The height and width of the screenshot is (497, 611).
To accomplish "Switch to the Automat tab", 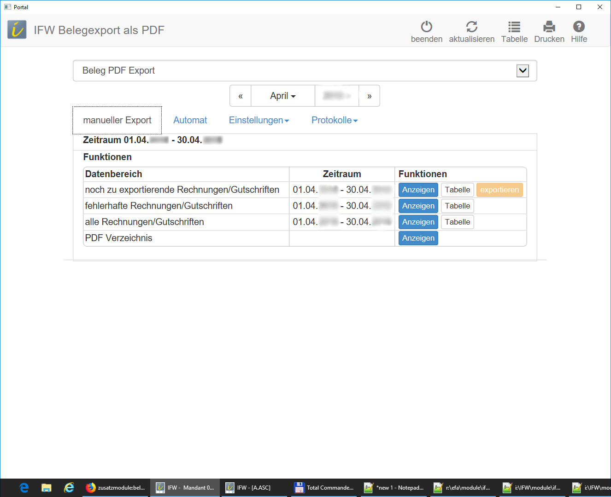I will (x=190, y=120).
